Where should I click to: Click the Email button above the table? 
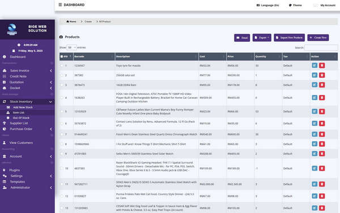pyautogui.click(x=242, y=38)
